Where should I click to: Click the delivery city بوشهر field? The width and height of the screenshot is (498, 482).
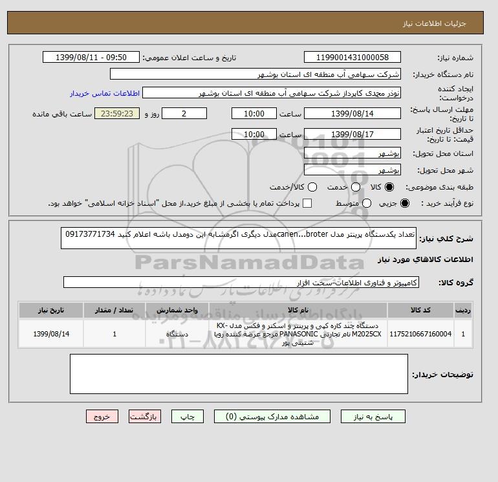coord(352,170)
